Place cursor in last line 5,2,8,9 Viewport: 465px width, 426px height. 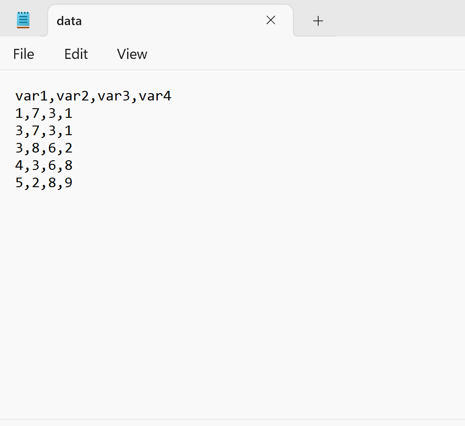(44, 183)
